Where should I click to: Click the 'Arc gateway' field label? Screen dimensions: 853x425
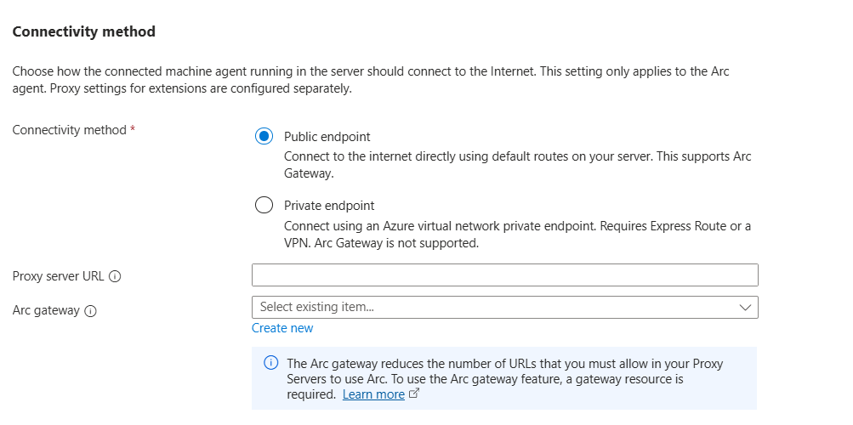pyautogui.click(x=46, y=310)
